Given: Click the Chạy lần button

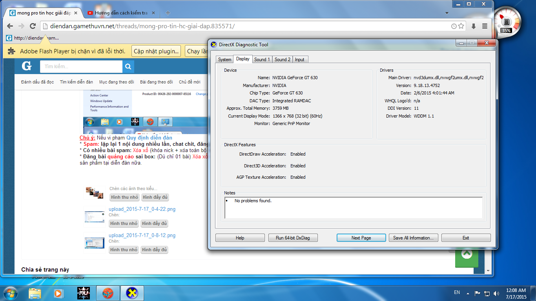Looking at the screenshot, I should [x=197, y=51].
